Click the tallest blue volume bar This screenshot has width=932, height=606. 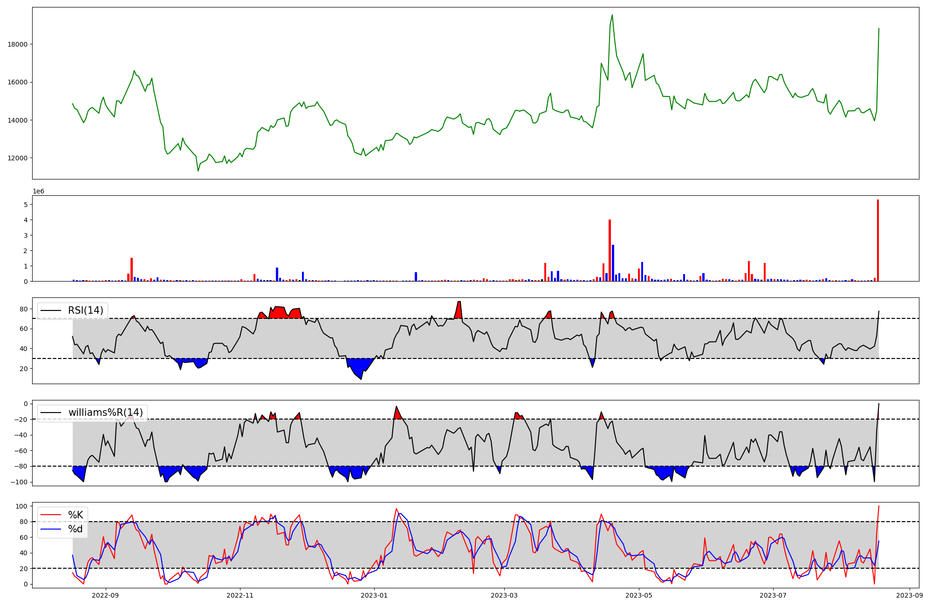(613, 263)
